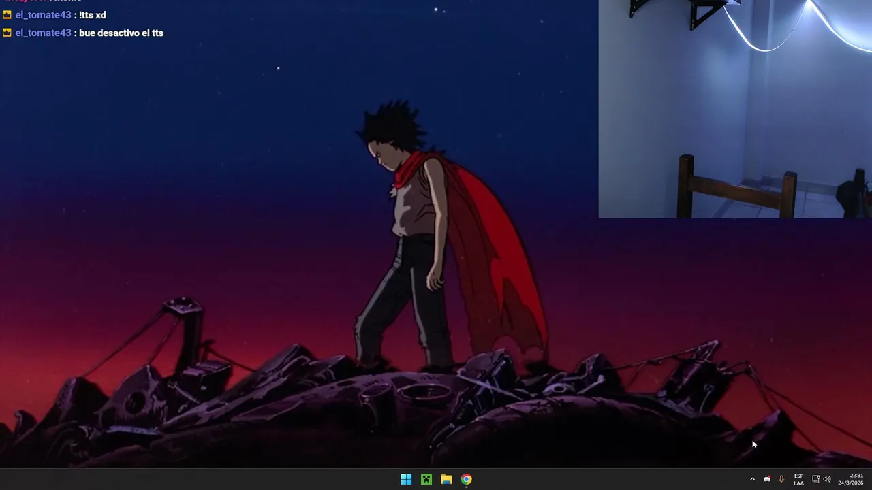Click the chat message "bue desactivo el tts"

pyautogui.click(x=121, y=33)
